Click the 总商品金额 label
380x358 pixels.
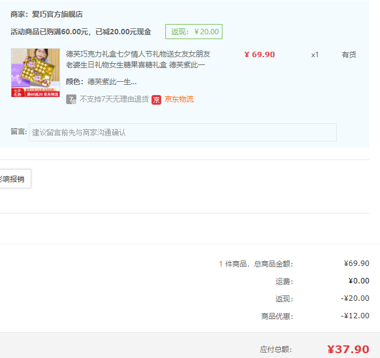274,264
